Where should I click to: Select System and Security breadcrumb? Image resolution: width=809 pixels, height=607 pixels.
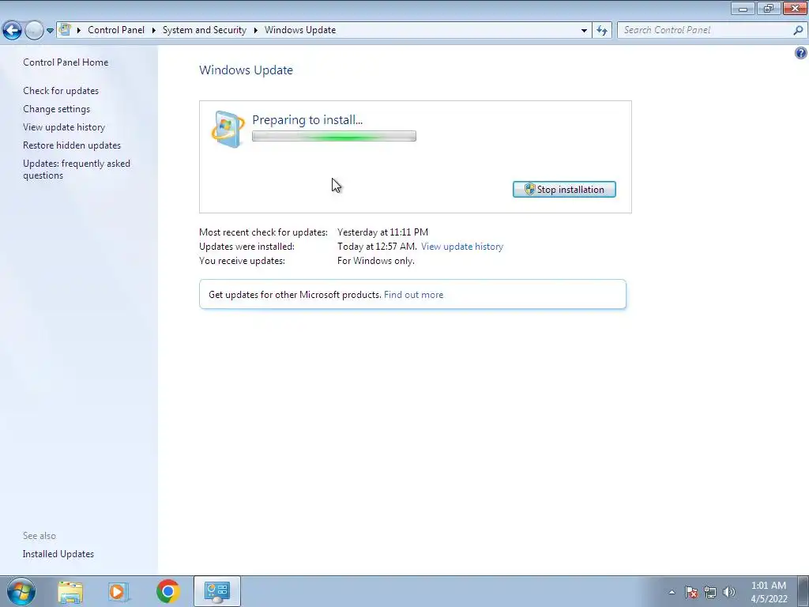(205, 30)
